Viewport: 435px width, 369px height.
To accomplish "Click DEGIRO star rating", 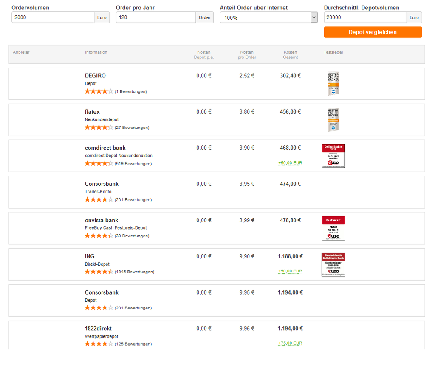I will pos(99,91).
